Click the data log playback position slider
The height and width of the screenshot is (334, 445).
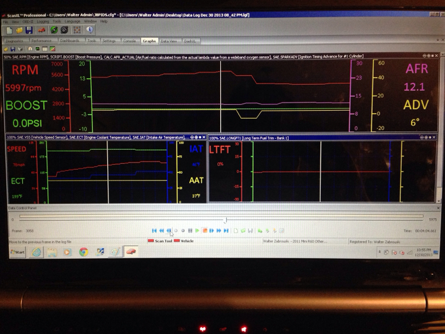pyautogui.click(x=225, y=219)
